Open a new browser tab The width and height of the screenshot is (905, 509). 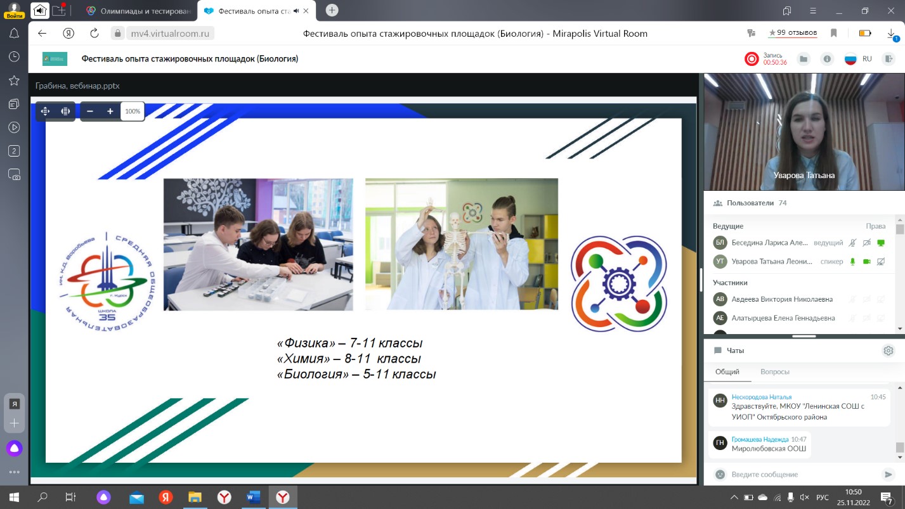coord(332,10)
